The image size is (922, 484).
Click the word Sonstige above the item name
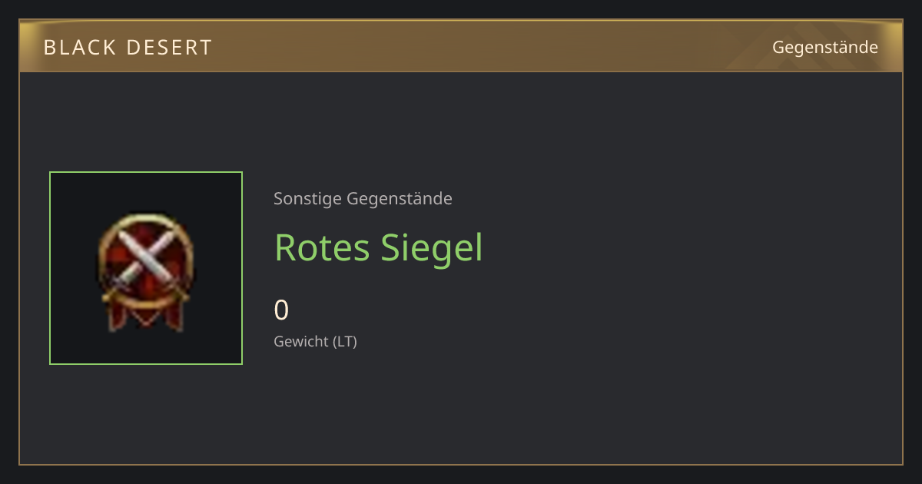pyautogui.click(x=307, y=199)
